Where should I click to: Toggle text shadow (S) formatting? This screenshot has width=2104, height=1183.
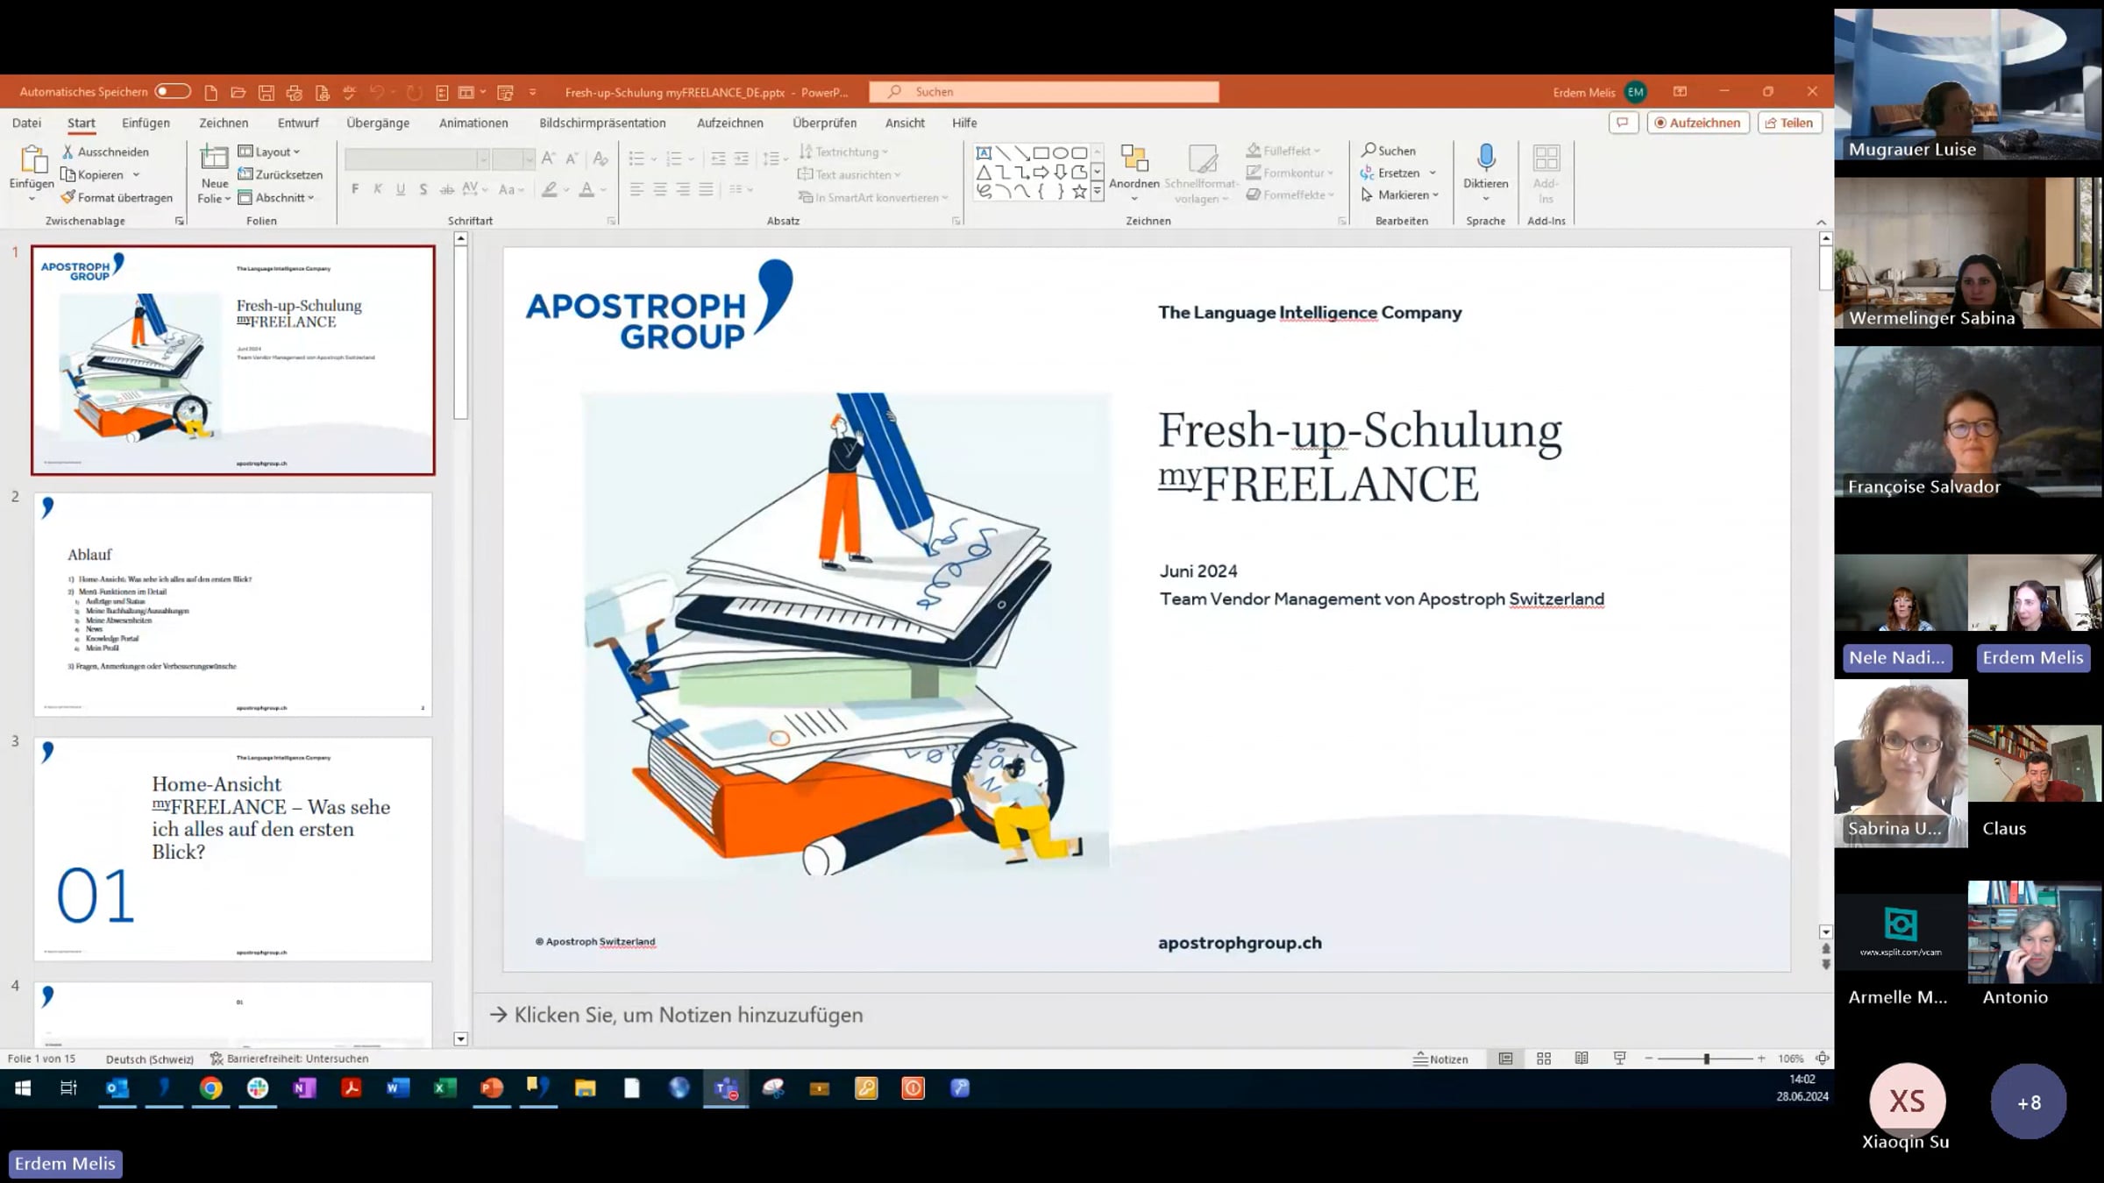pyautogui.click(x=423, y=189)
